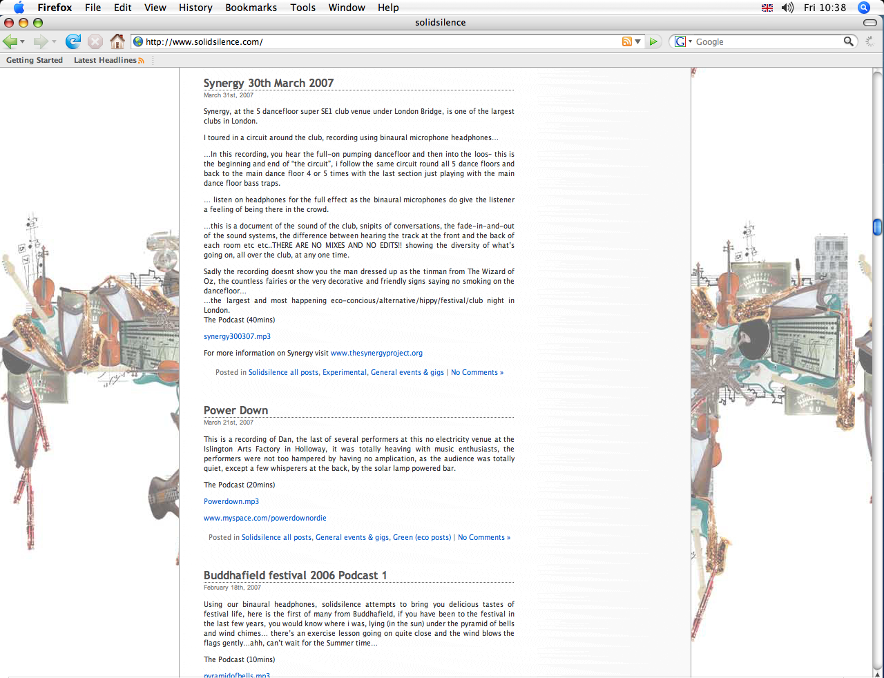Toggle the toolbar pill button in title bar

[870, 23]
